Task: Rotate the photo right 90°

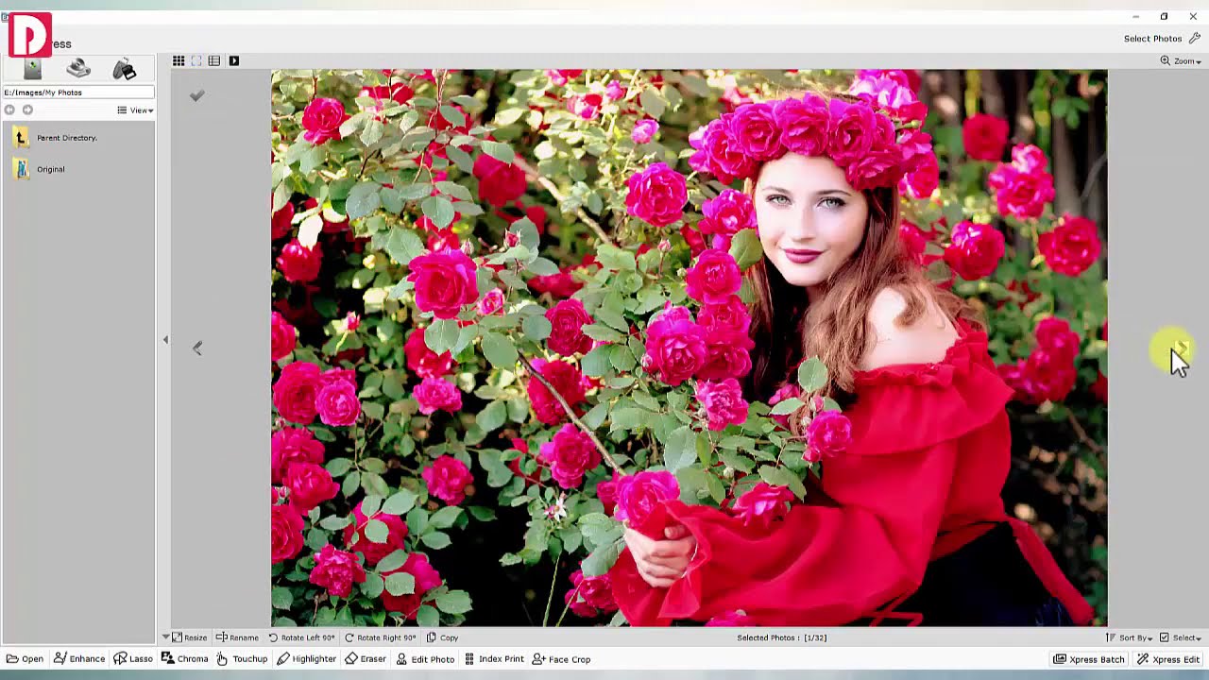Action: tap(380, 637)
